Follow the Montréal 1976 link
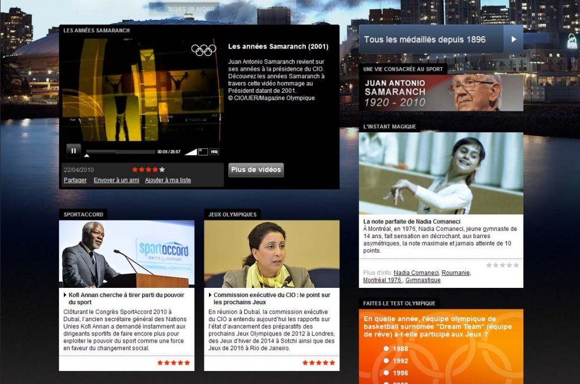Image resolution: width=580 pixels, height=384 pixels. 382,281
